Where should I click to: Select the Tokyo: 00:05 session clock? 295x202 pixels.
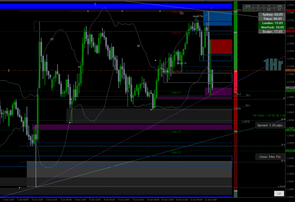click(x=272, y=18)
